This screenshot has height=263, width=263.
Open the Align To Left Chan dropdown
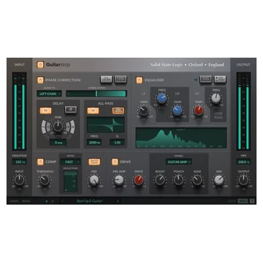49,94
